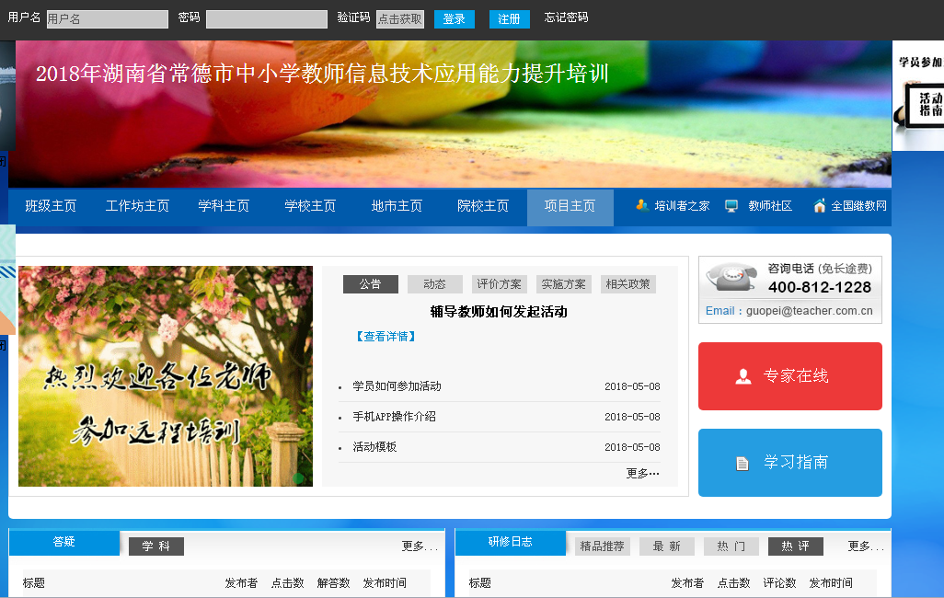944x598 pixels.
Task: Switch to the 动态 tab
Action: point(434,284)
